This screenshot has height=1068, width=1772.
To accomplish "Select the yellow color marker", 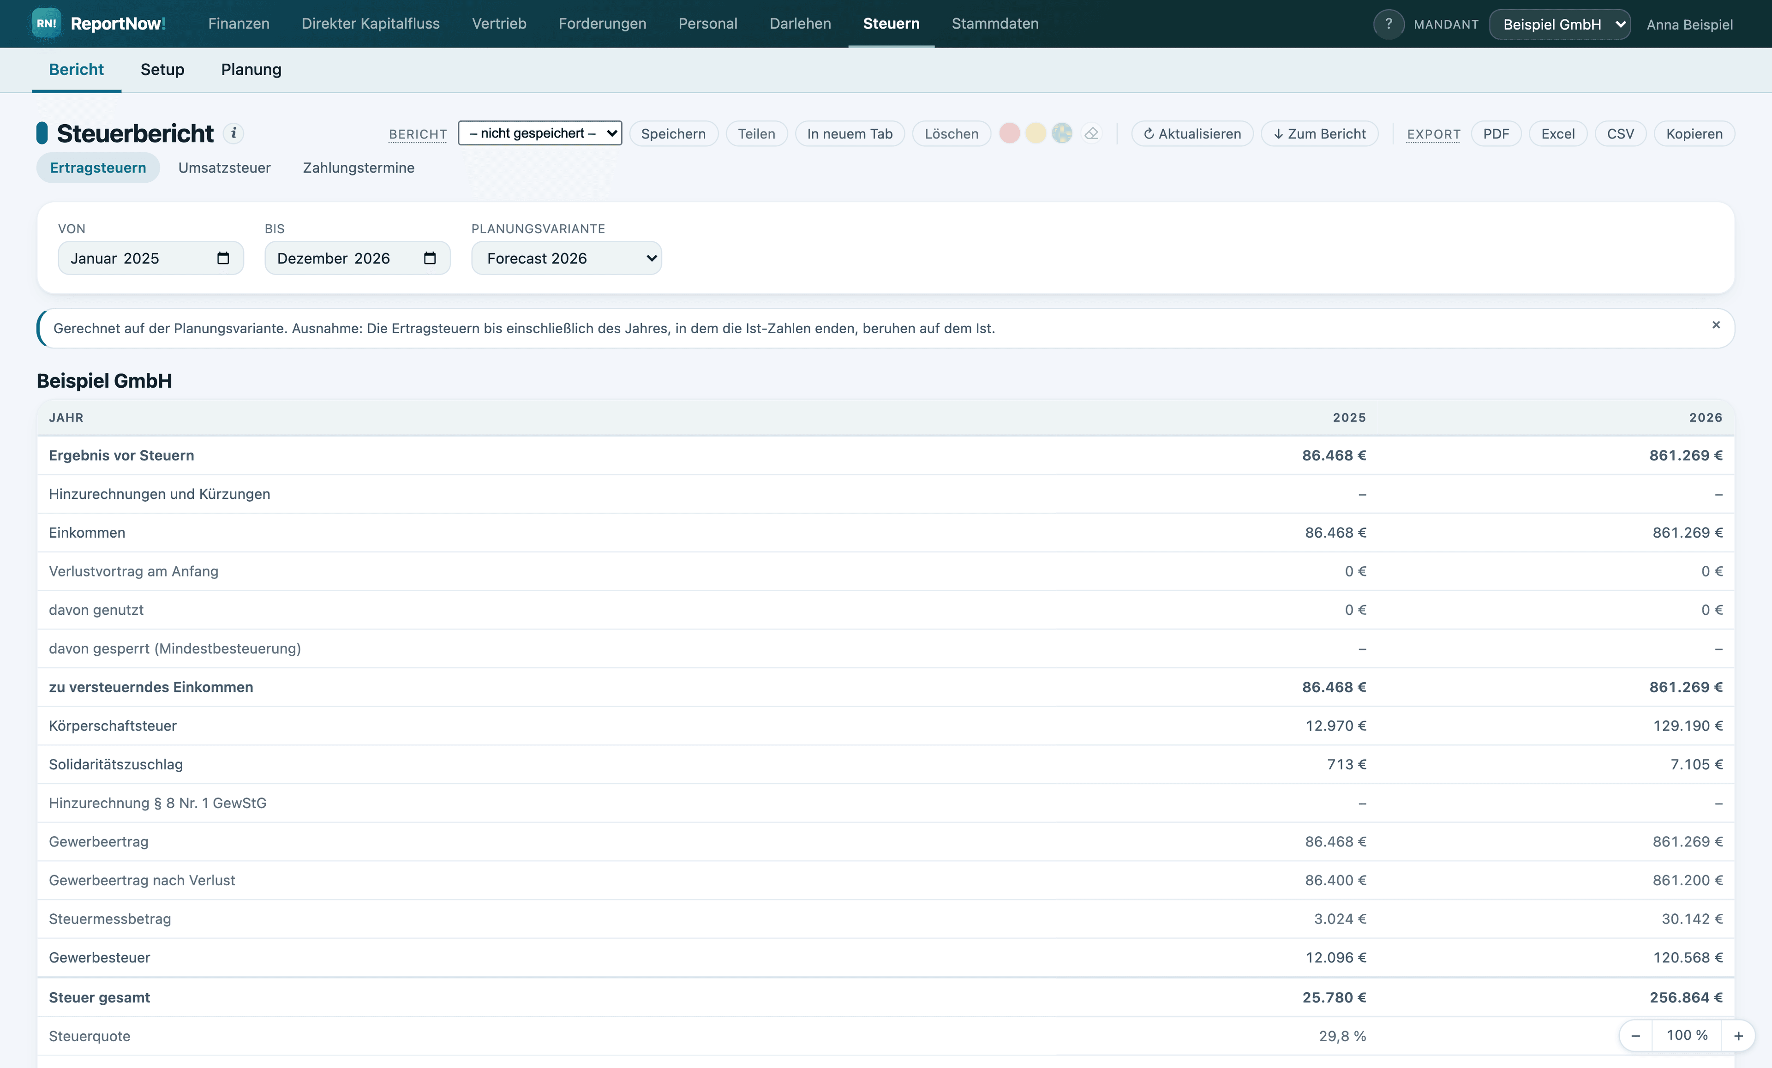I will click(x=1036, y=133).
